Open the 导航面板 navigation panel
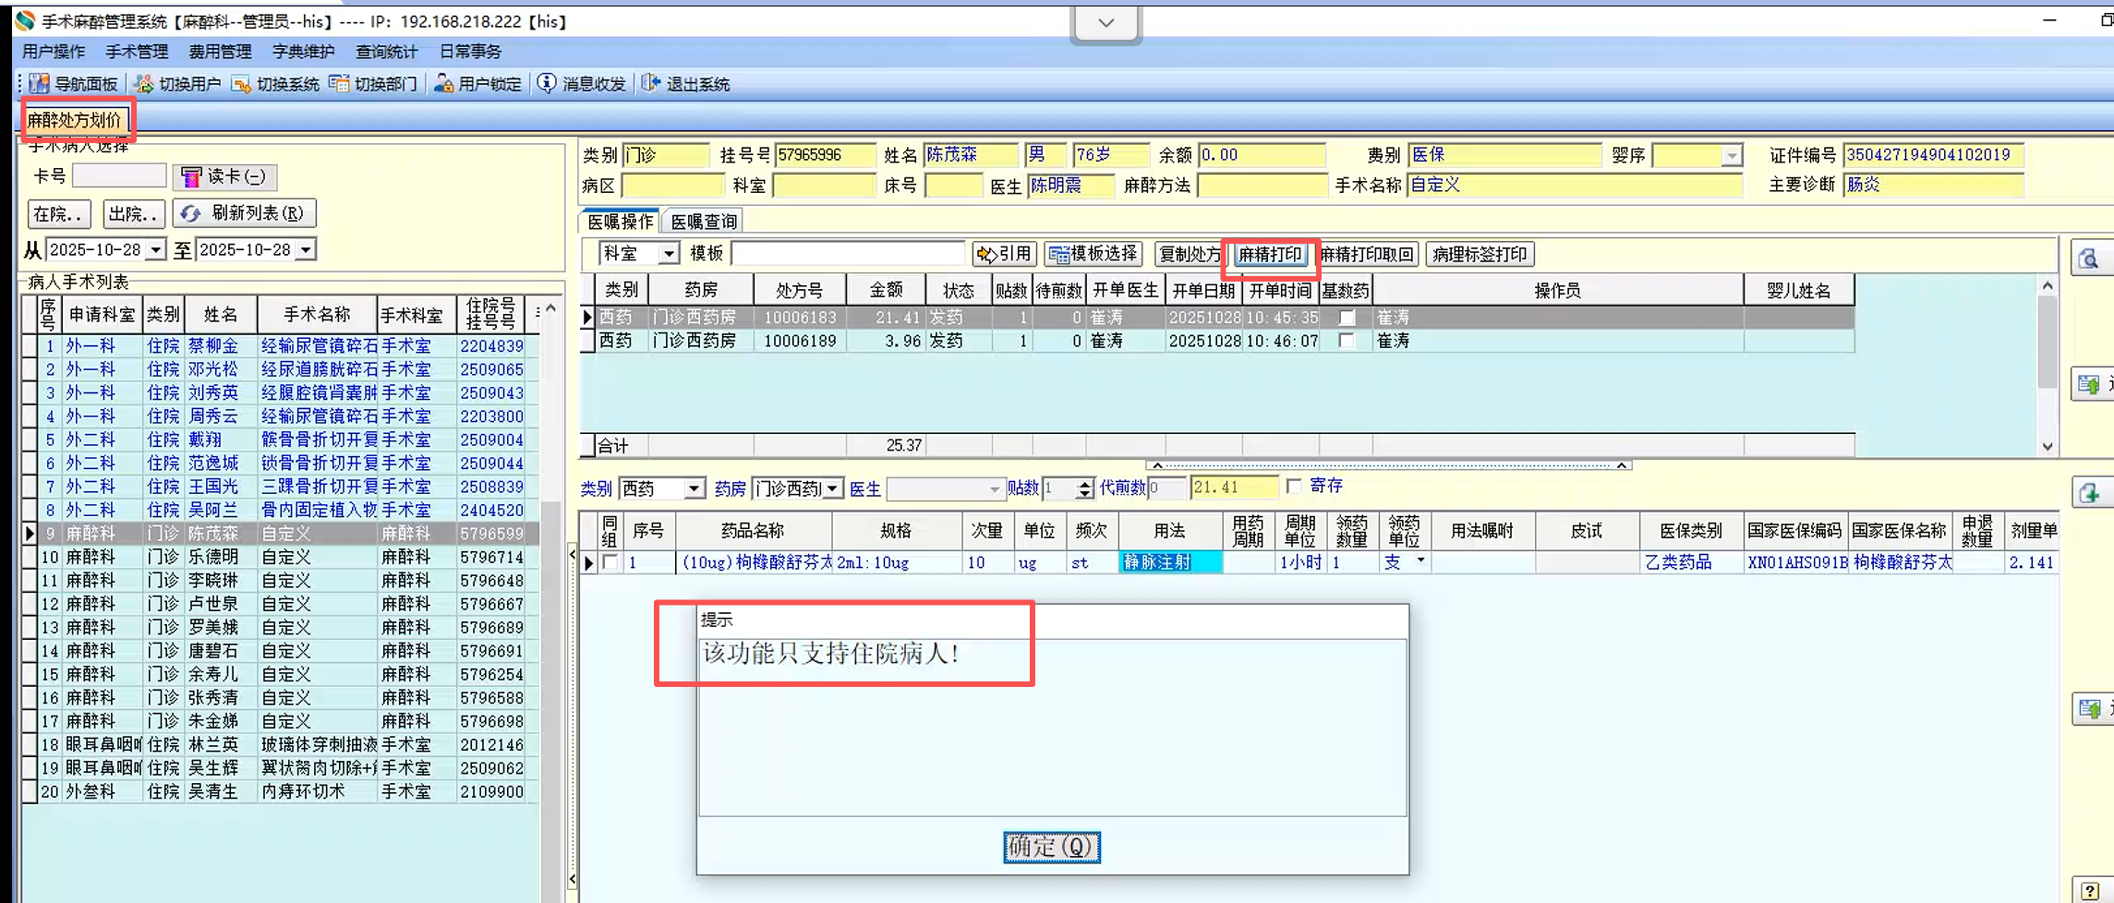Image resolution: width=2114 pixels, height=903 pixels. pyautogui.click(x=74, y=84)
